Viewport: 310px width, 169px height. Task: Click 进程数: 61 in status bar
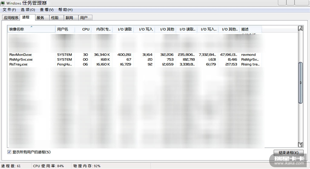11,166
